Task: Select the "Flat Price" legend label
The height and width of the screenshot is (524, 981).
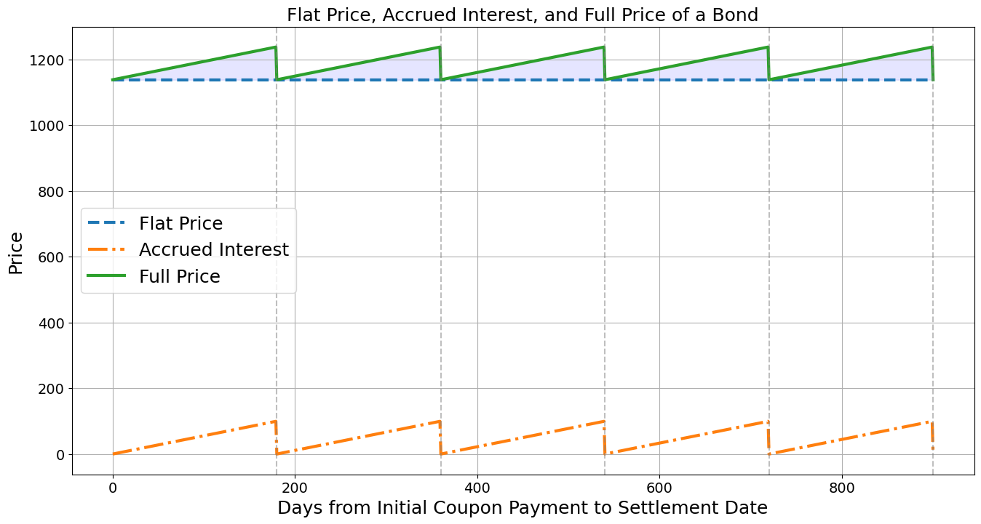Action: coord(180,224)
